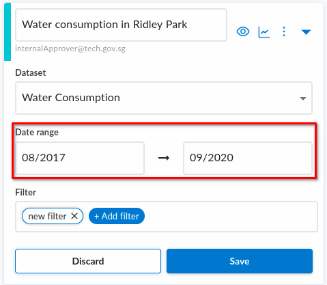The width and height of the screenshot is (327, 285).
Task: Click the Dataset label
Action: pos(31,72)
